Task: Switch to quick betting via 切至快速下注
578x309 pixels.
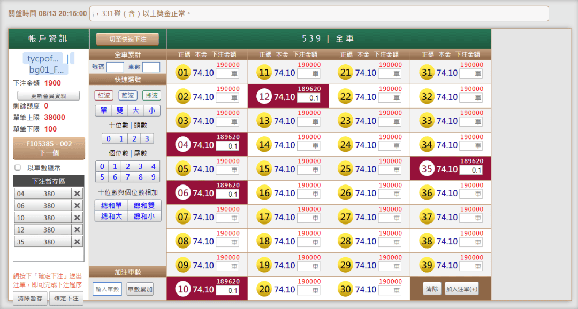Action: point(127,39)
